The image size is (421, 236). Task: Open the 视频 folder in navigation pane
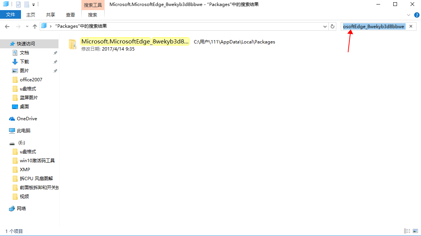point(24,197)
